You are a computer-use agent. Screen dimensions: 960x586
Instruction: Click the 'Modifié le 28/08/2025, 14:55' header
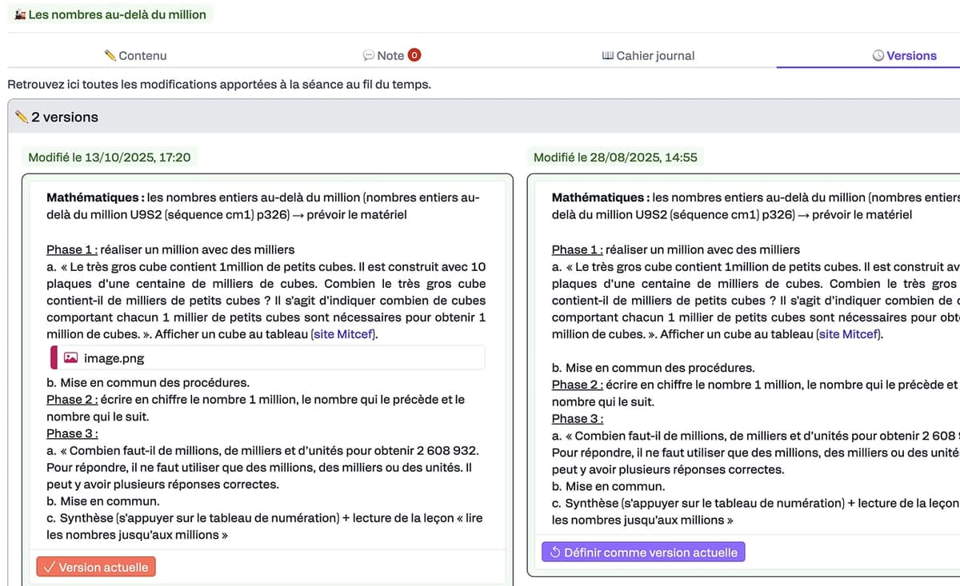pos(614,157)
